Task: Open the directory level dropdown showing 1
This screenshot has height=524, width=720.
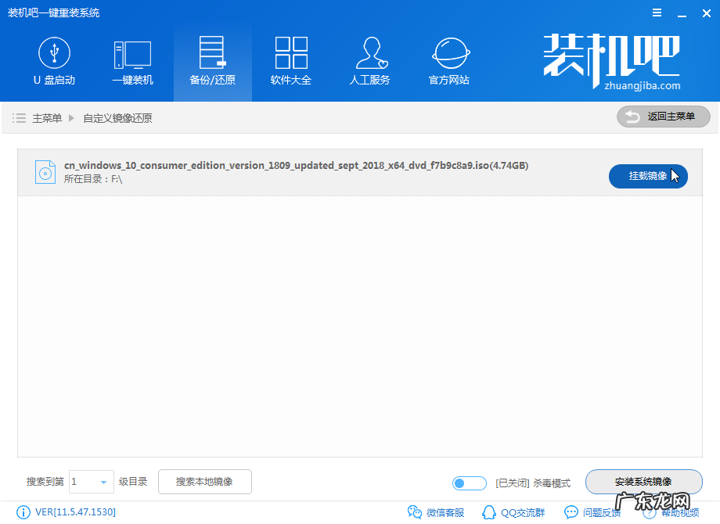Action: pos(91,483)
